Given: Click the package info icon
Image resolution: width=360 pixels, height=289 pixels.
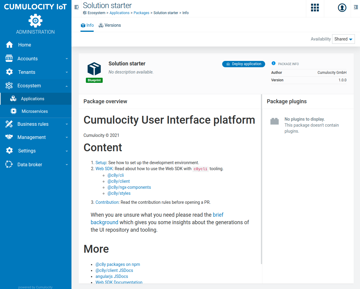Looking at the screenshot, I should click(x=274, y=63).
